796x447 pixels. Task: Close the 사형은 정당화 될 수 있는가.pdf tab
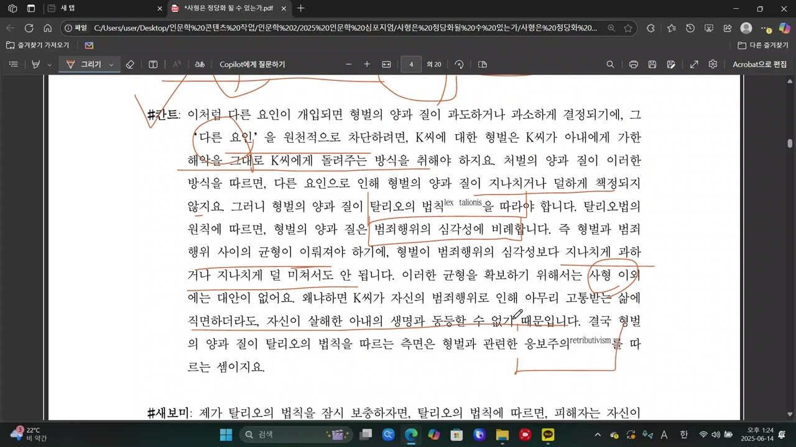pos(284,9)
